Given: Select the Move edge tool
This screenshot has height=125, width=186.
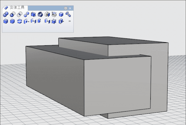Looking at the screenshot, I should coord(61,21).
